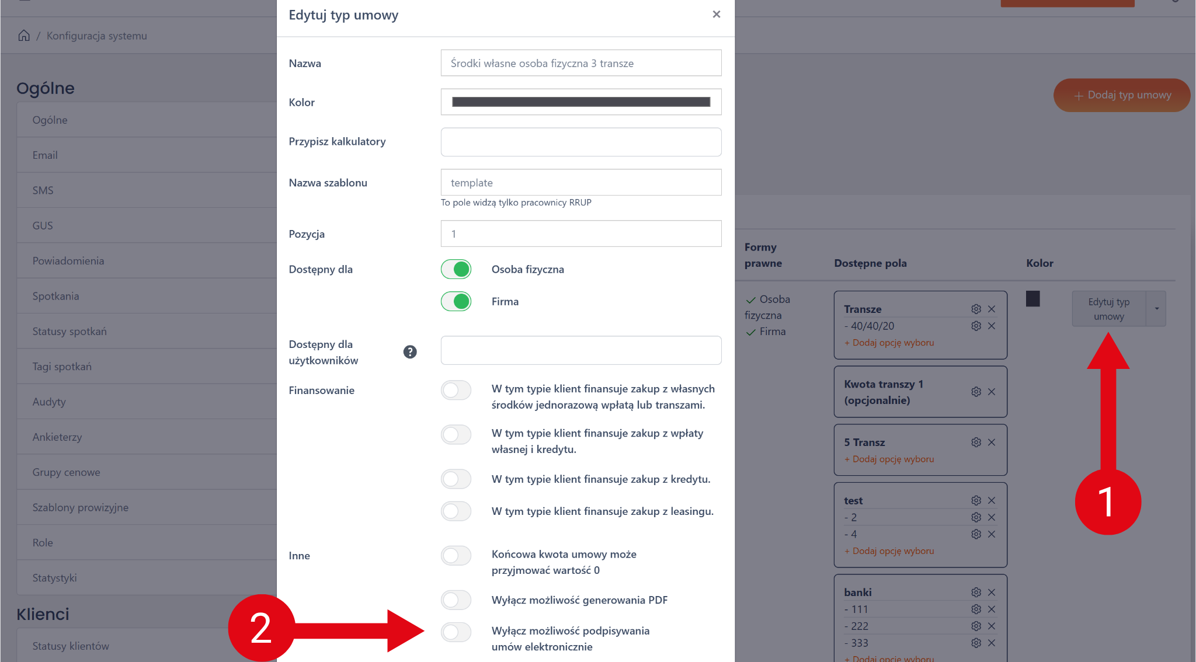Remove the Transze field with X icon
Image resolution: width=1196 pixels, height=662 pixels.
click(992, 309)
